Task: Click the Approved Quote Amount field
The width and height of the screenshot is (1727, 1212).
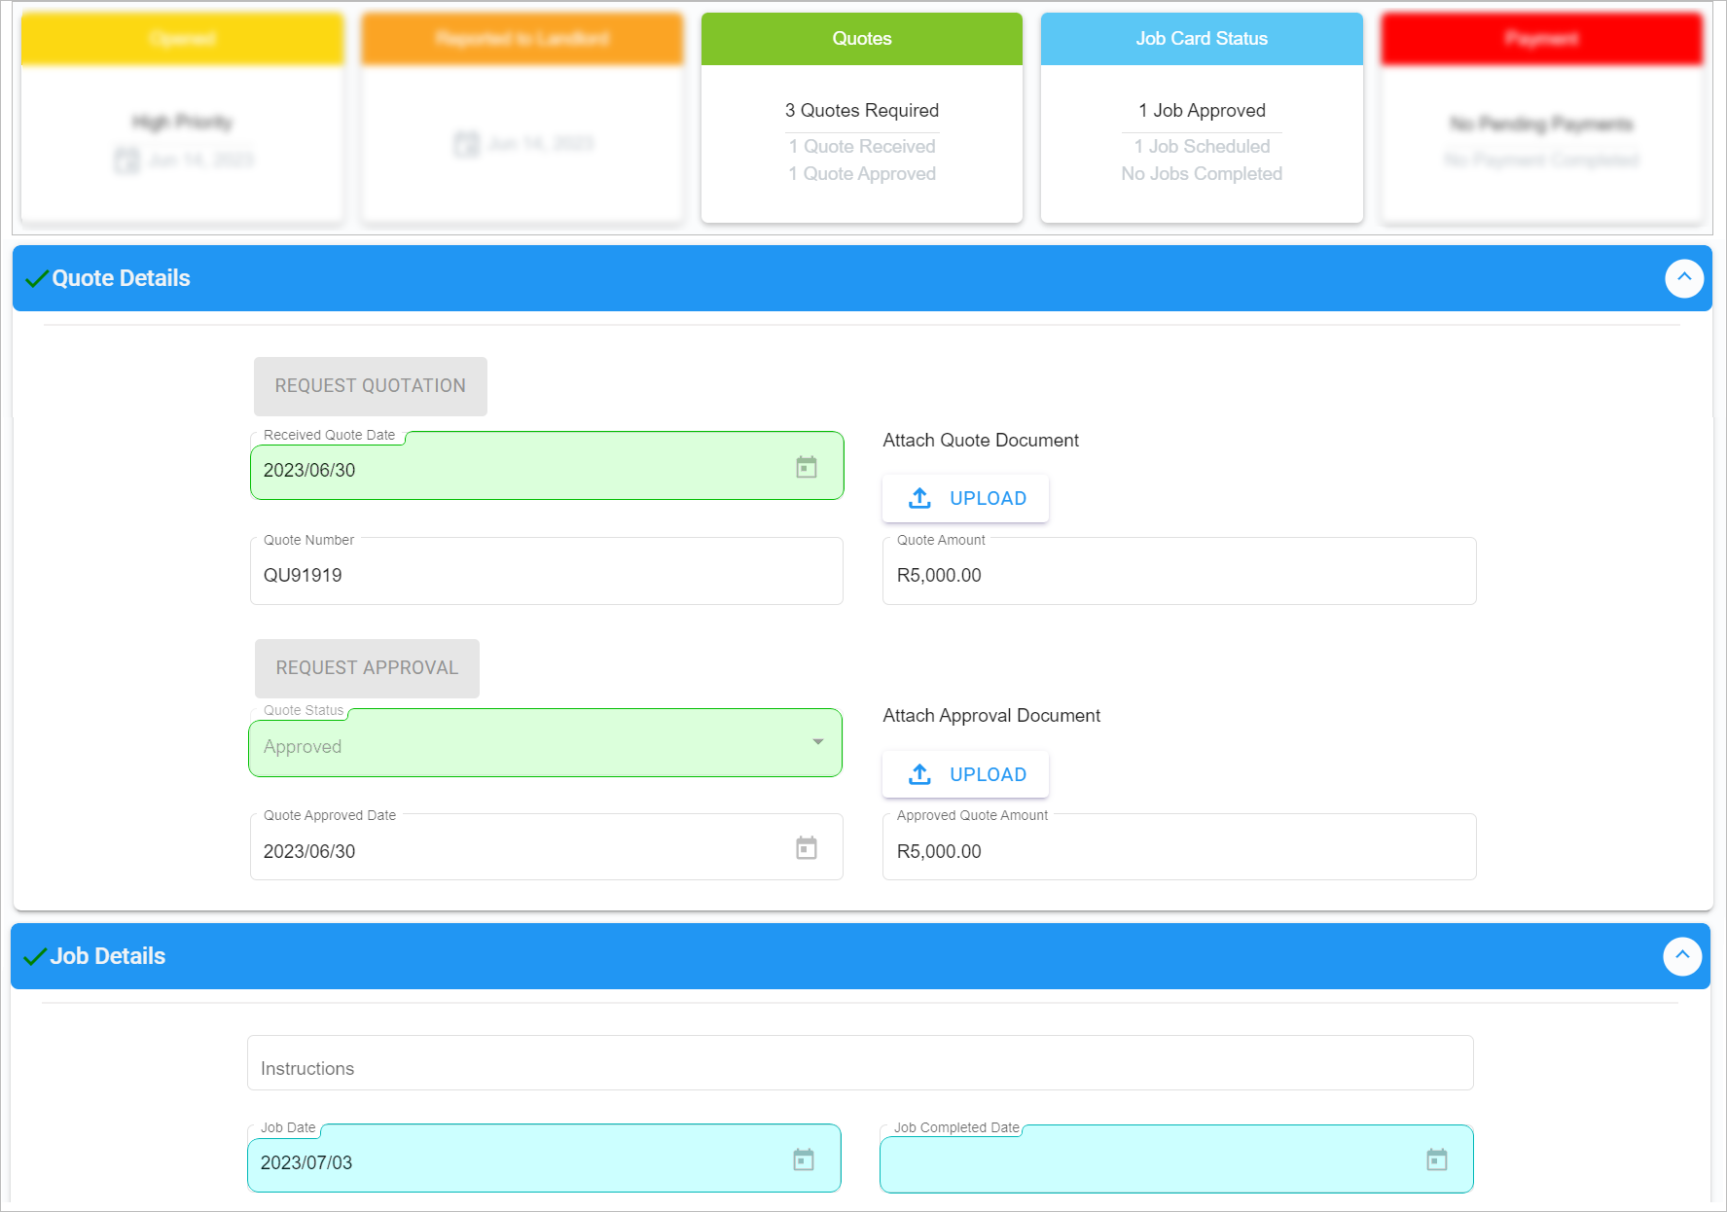Action: pos(1179,847)
